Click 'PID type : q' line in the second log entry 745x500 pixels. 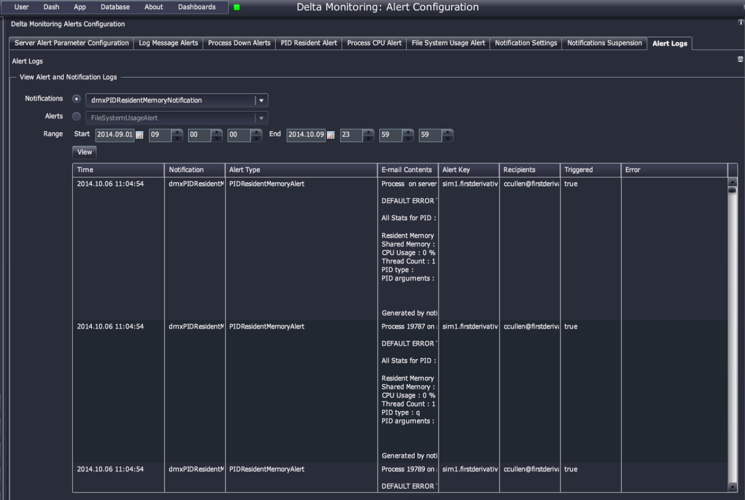400,412
